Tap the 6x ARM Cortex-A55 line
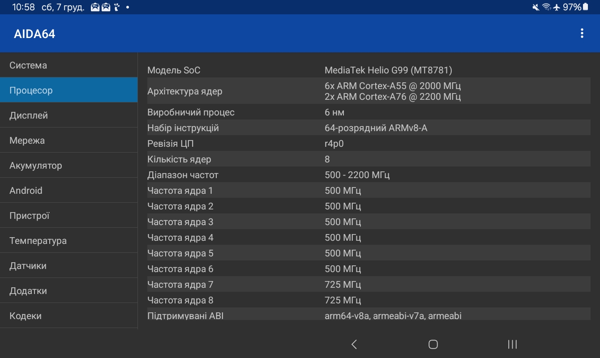The height and width of the screenshot is (358, 600). [x=393, y=86]
